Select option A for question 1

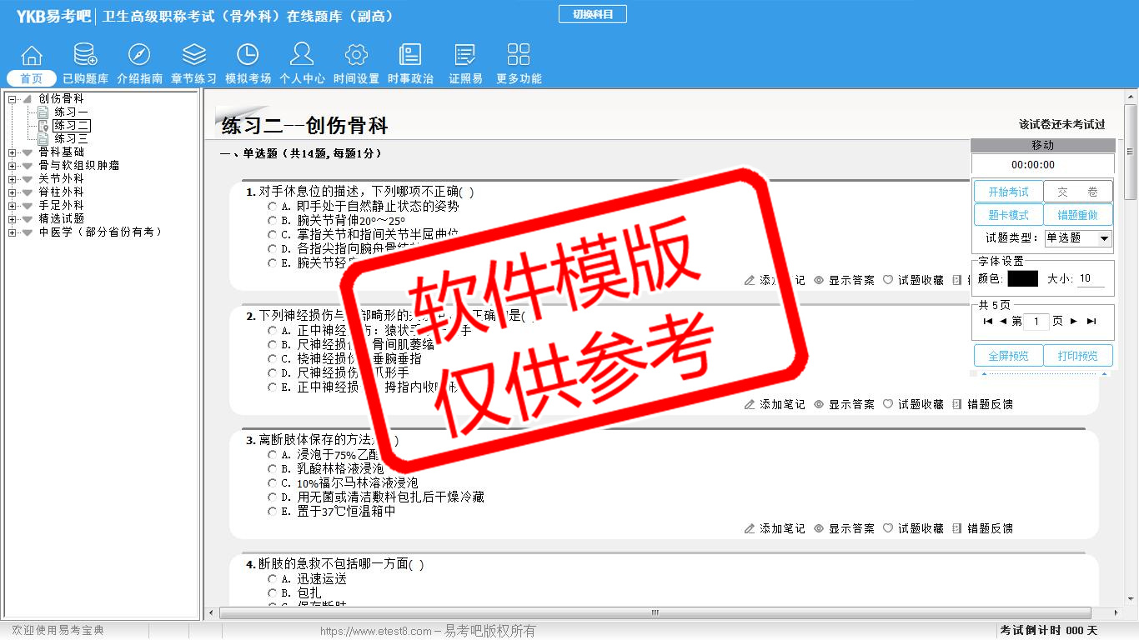point(273,206)
